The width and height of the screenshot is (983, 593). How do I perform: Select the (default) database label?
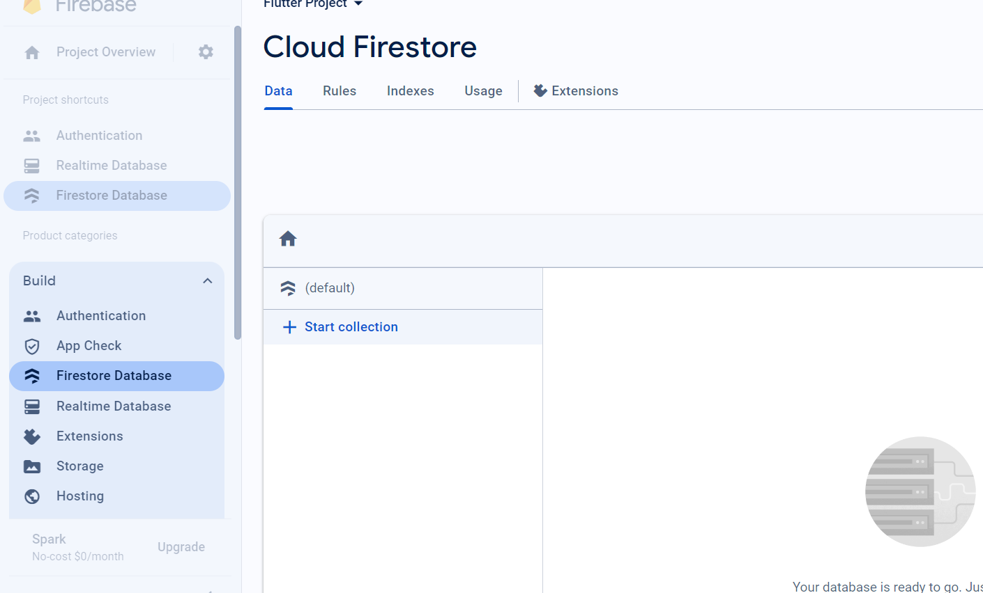click(330, 288)
